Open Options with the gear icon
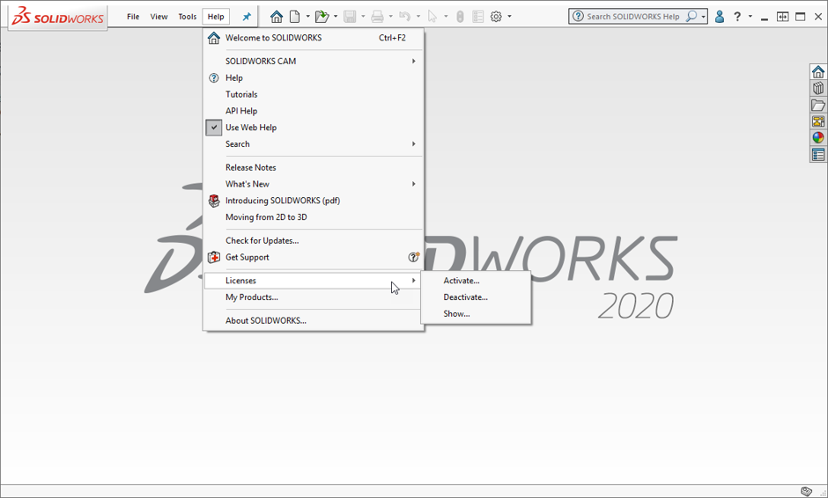The width and height of the screenshot is (828, 498). coord(496,17)
